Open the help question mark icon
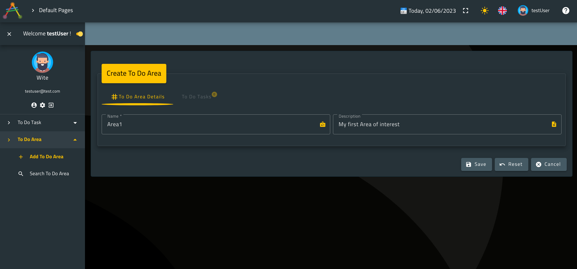This screenshot has height=269, width=577. click(566, 11)
